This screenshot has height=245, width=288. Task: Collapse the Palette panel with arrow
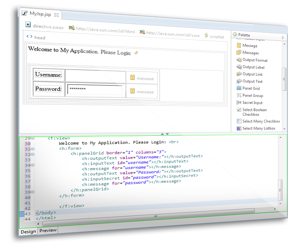coord(283,38)
